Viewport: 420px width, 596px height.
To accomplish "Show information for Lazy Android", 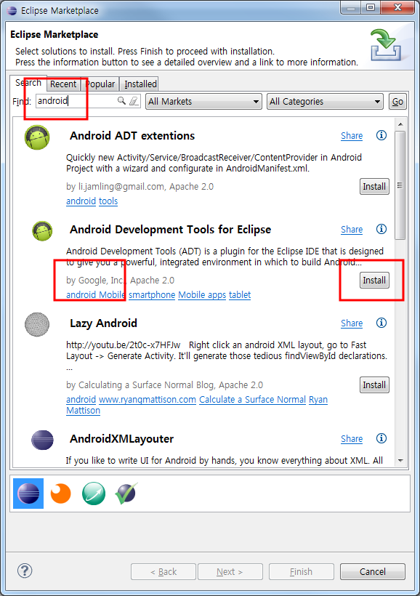I will [381, 323].
